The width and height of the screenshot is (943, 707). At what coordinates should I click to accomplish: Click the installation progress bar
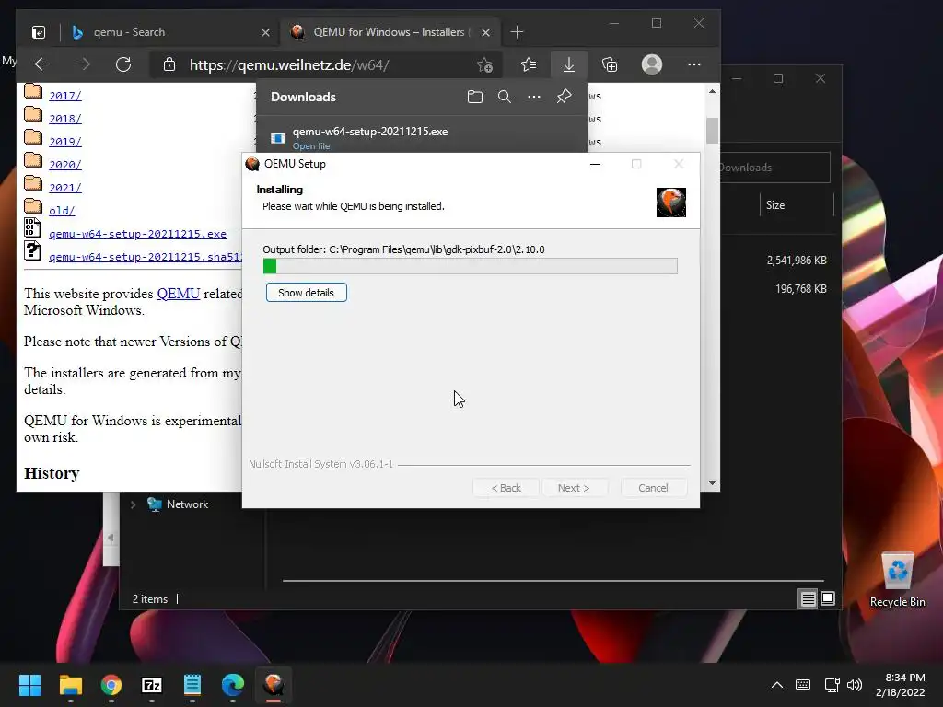coord(471,266)
